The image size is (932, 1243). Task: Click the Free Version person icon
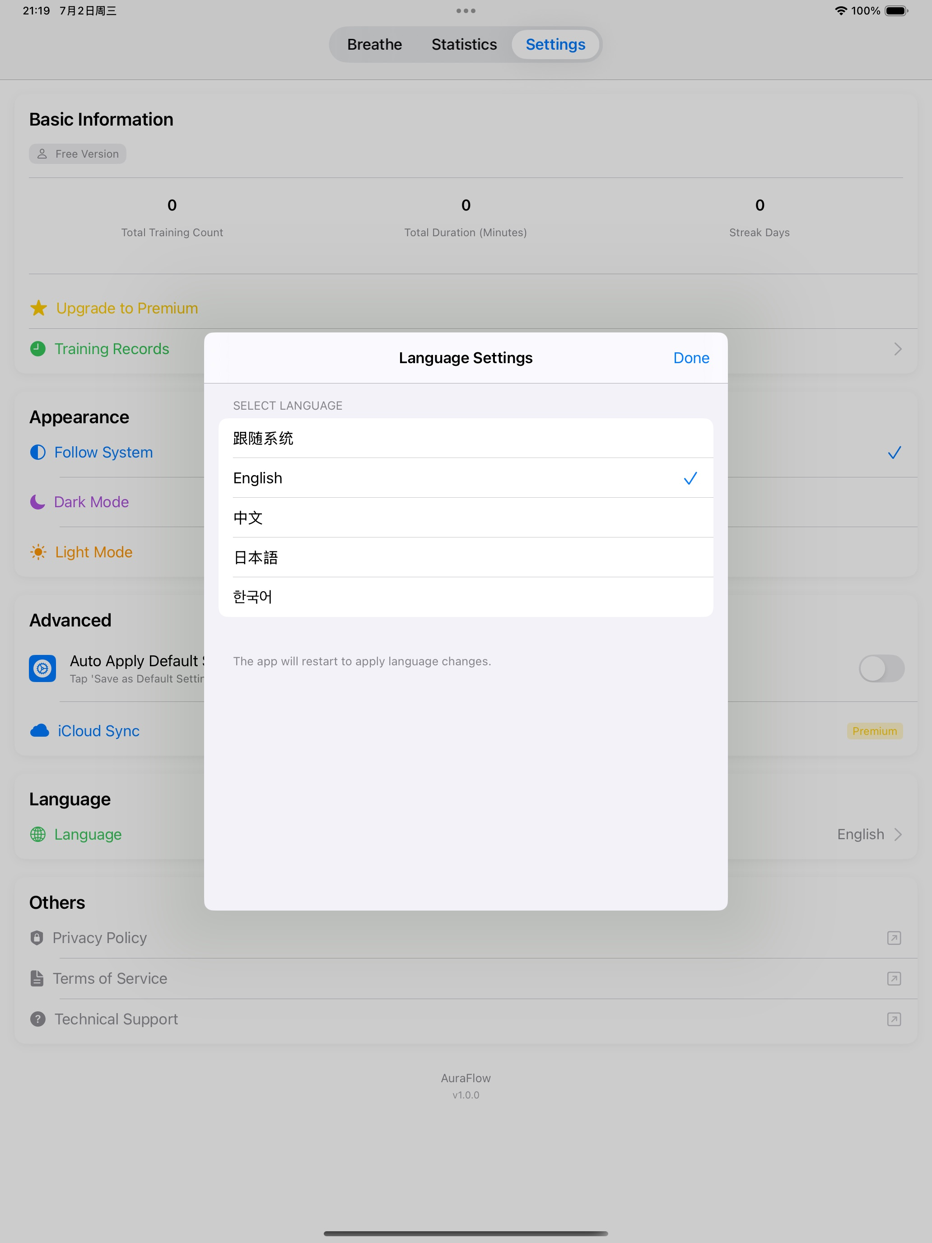point(42,154)
